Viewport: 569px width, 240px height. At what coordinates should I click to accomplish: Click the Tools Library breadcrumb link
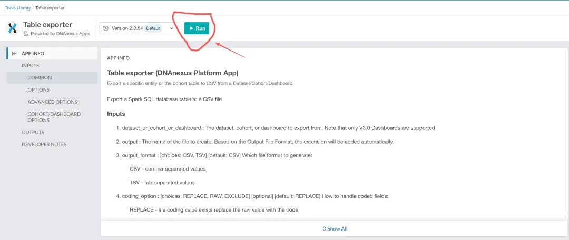point(18,7)
